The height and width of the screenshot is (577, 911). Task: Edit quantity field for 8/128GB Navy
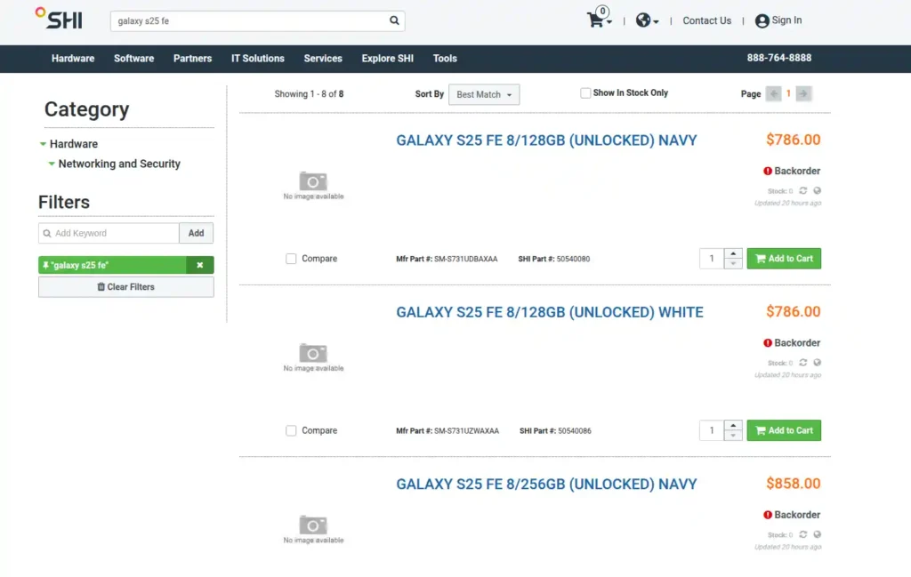coord(712,259)
